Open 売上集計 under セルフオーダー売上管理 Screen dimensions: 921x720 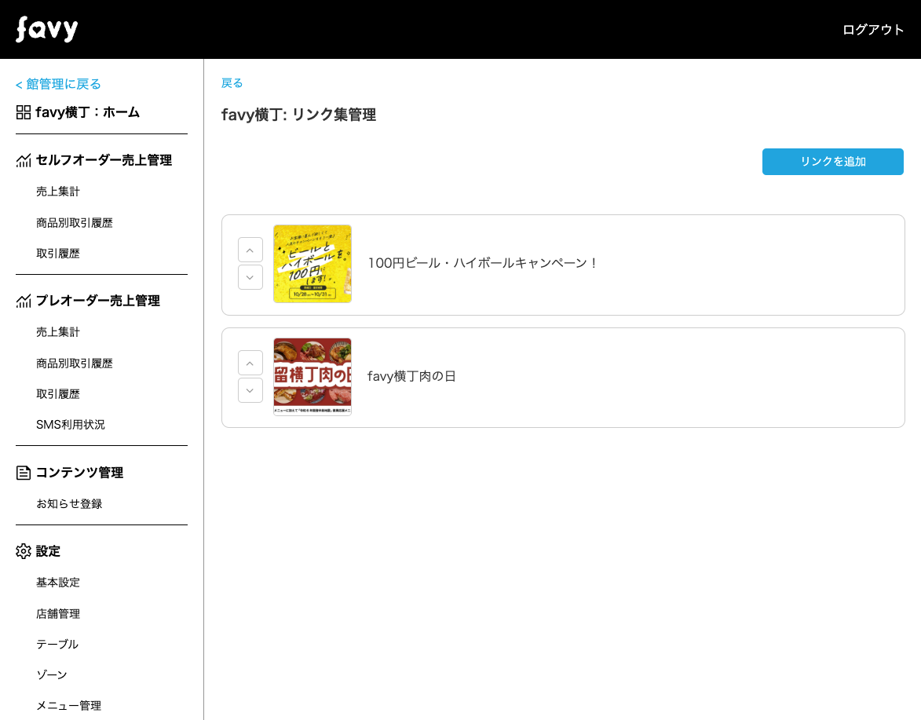[x=58, y=192]
